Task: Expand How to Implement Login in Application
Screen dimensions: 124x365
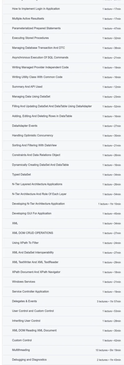Action: pyautogui.click(x=63, y=9)
